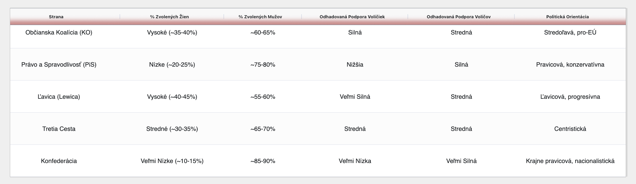Click the Politická Orientácia column header
The width and height of the screenshot is (636, 184).
tap(567, 17)
